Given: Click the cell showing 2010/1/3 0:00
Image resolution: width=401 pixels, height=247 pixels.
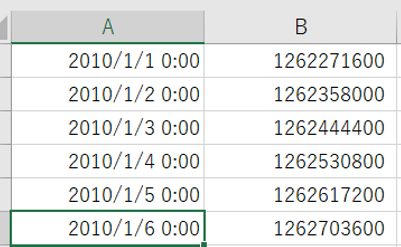Looking at the screenshot, I should (108, 128).
